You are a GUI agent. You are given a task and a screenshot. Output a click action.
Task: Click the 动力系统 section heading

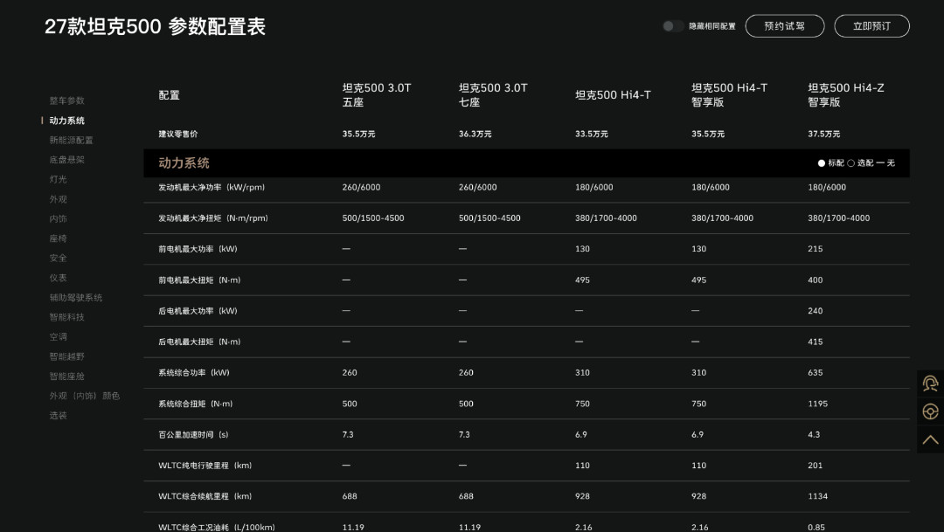[184, 163]
